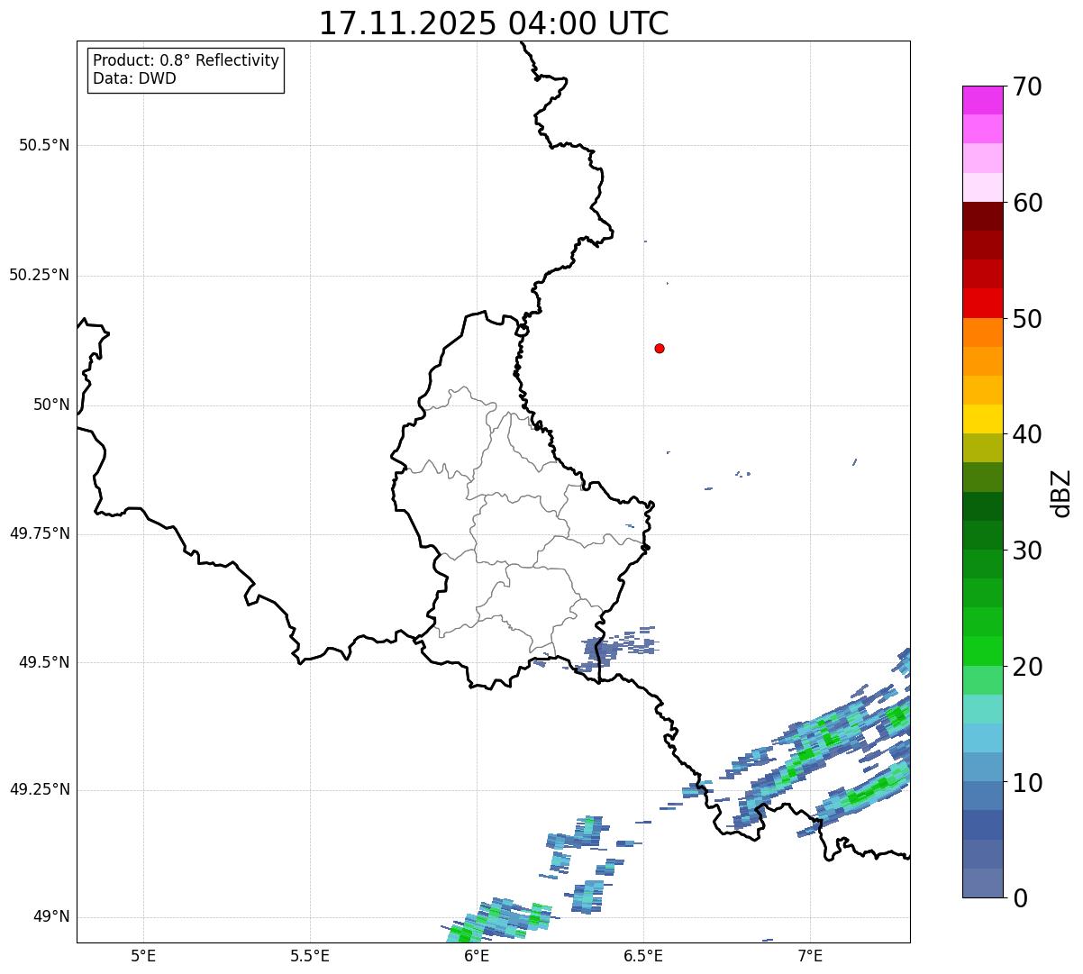Click the colorbar tick value 30
Image resolution: width=1083 pixels, height=974 pixels.
1027,551
